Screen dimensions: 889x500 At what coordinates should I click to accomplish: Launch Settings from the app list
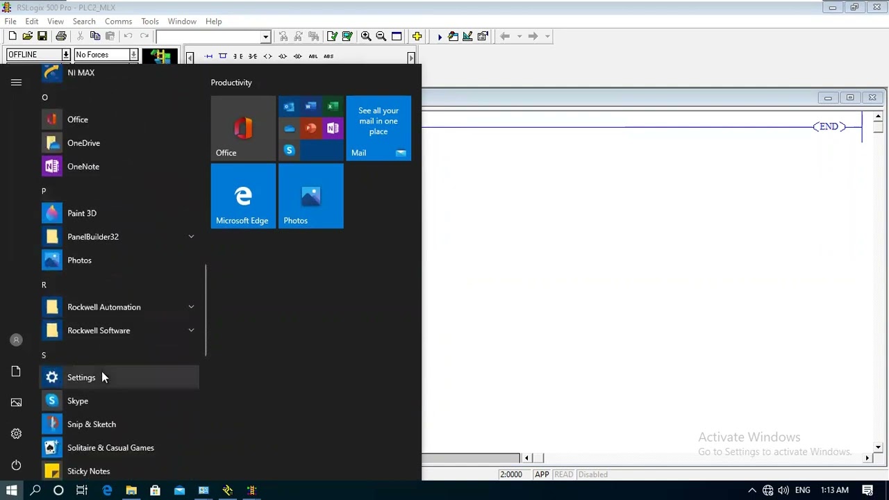click(x=120, y=378)
